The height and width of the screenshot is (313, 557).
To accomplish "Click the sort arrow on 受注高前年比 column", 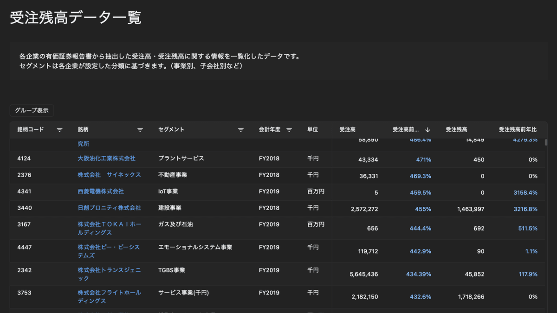I will pyautogui.click(x=427, y=130).
